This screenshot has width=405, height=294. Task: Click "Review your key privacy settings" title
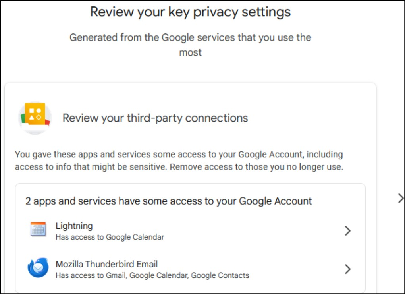pyautogui.click(x=190, y=12)
